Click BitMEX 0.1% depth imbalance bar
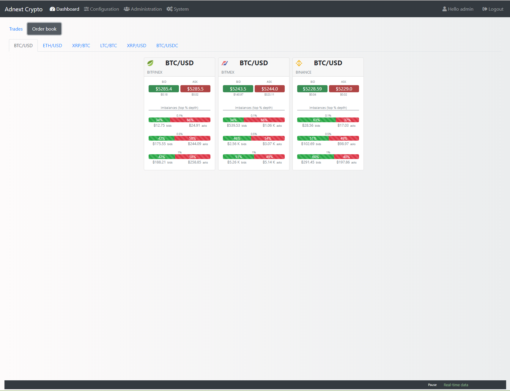Screen dimensions: 510x391 pyautogui.click(x=254, y=120)
